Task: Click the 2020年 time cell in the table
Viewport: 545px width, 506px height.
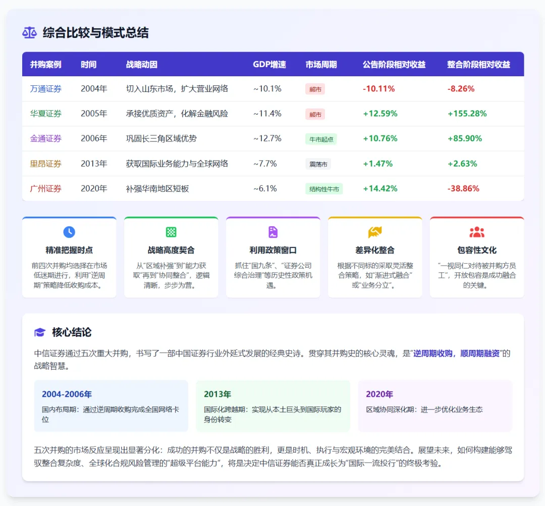Action: point(94,188)
